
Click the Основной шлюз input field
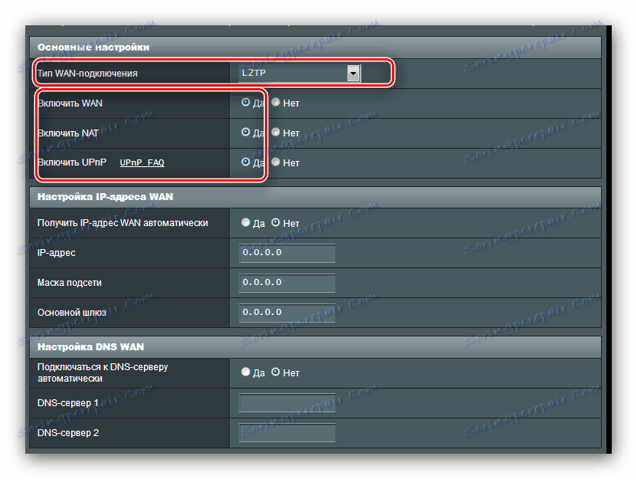tap(287, 313)
